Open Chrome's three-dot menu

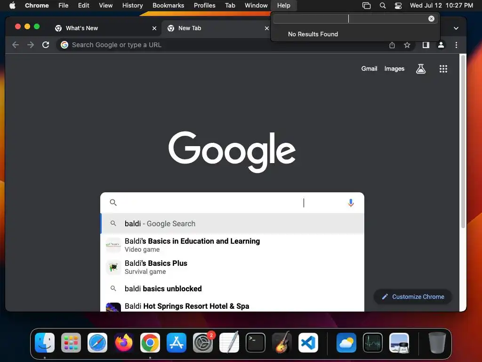(x=456, y=45)
